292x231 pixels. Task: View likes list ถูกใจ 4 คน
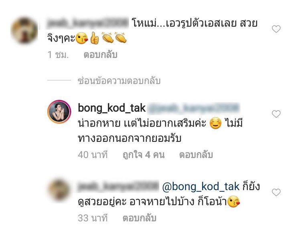click(144, 155)
